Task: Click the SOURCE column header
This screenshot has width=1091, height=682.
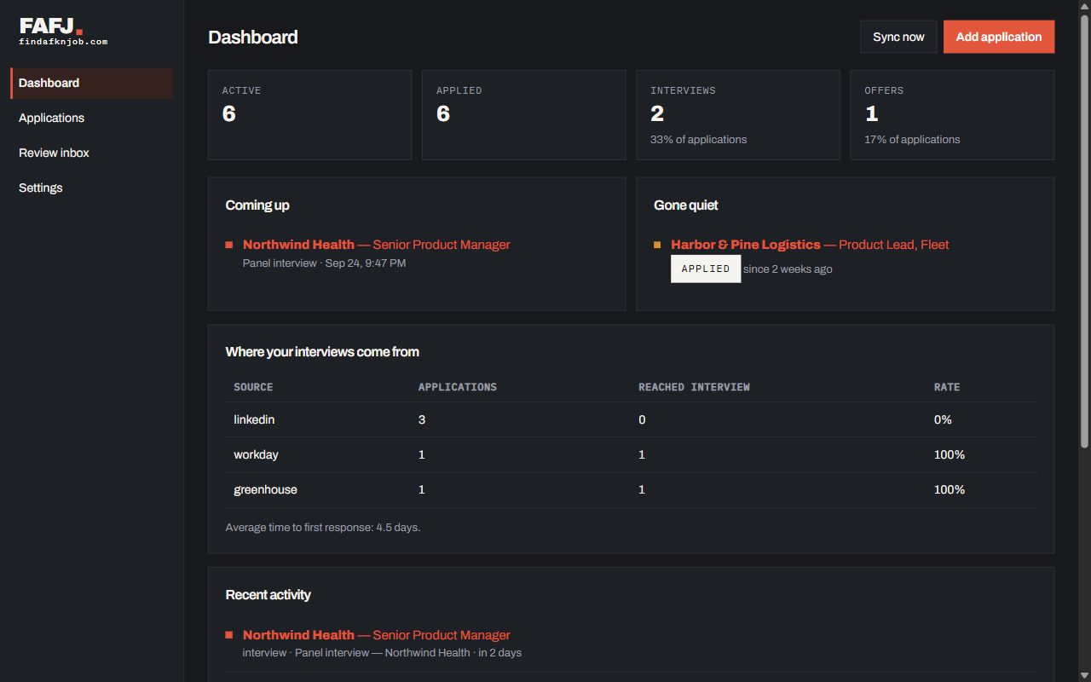Action: pos(254,387)
